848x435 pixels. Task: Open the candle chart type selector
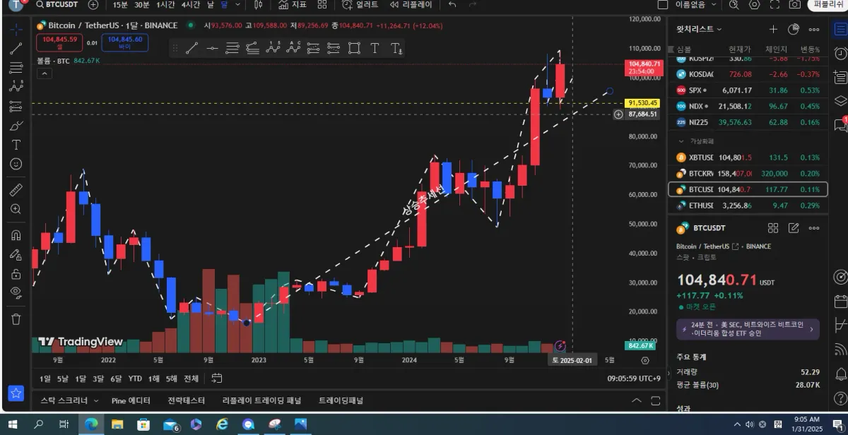coord(258,5)
